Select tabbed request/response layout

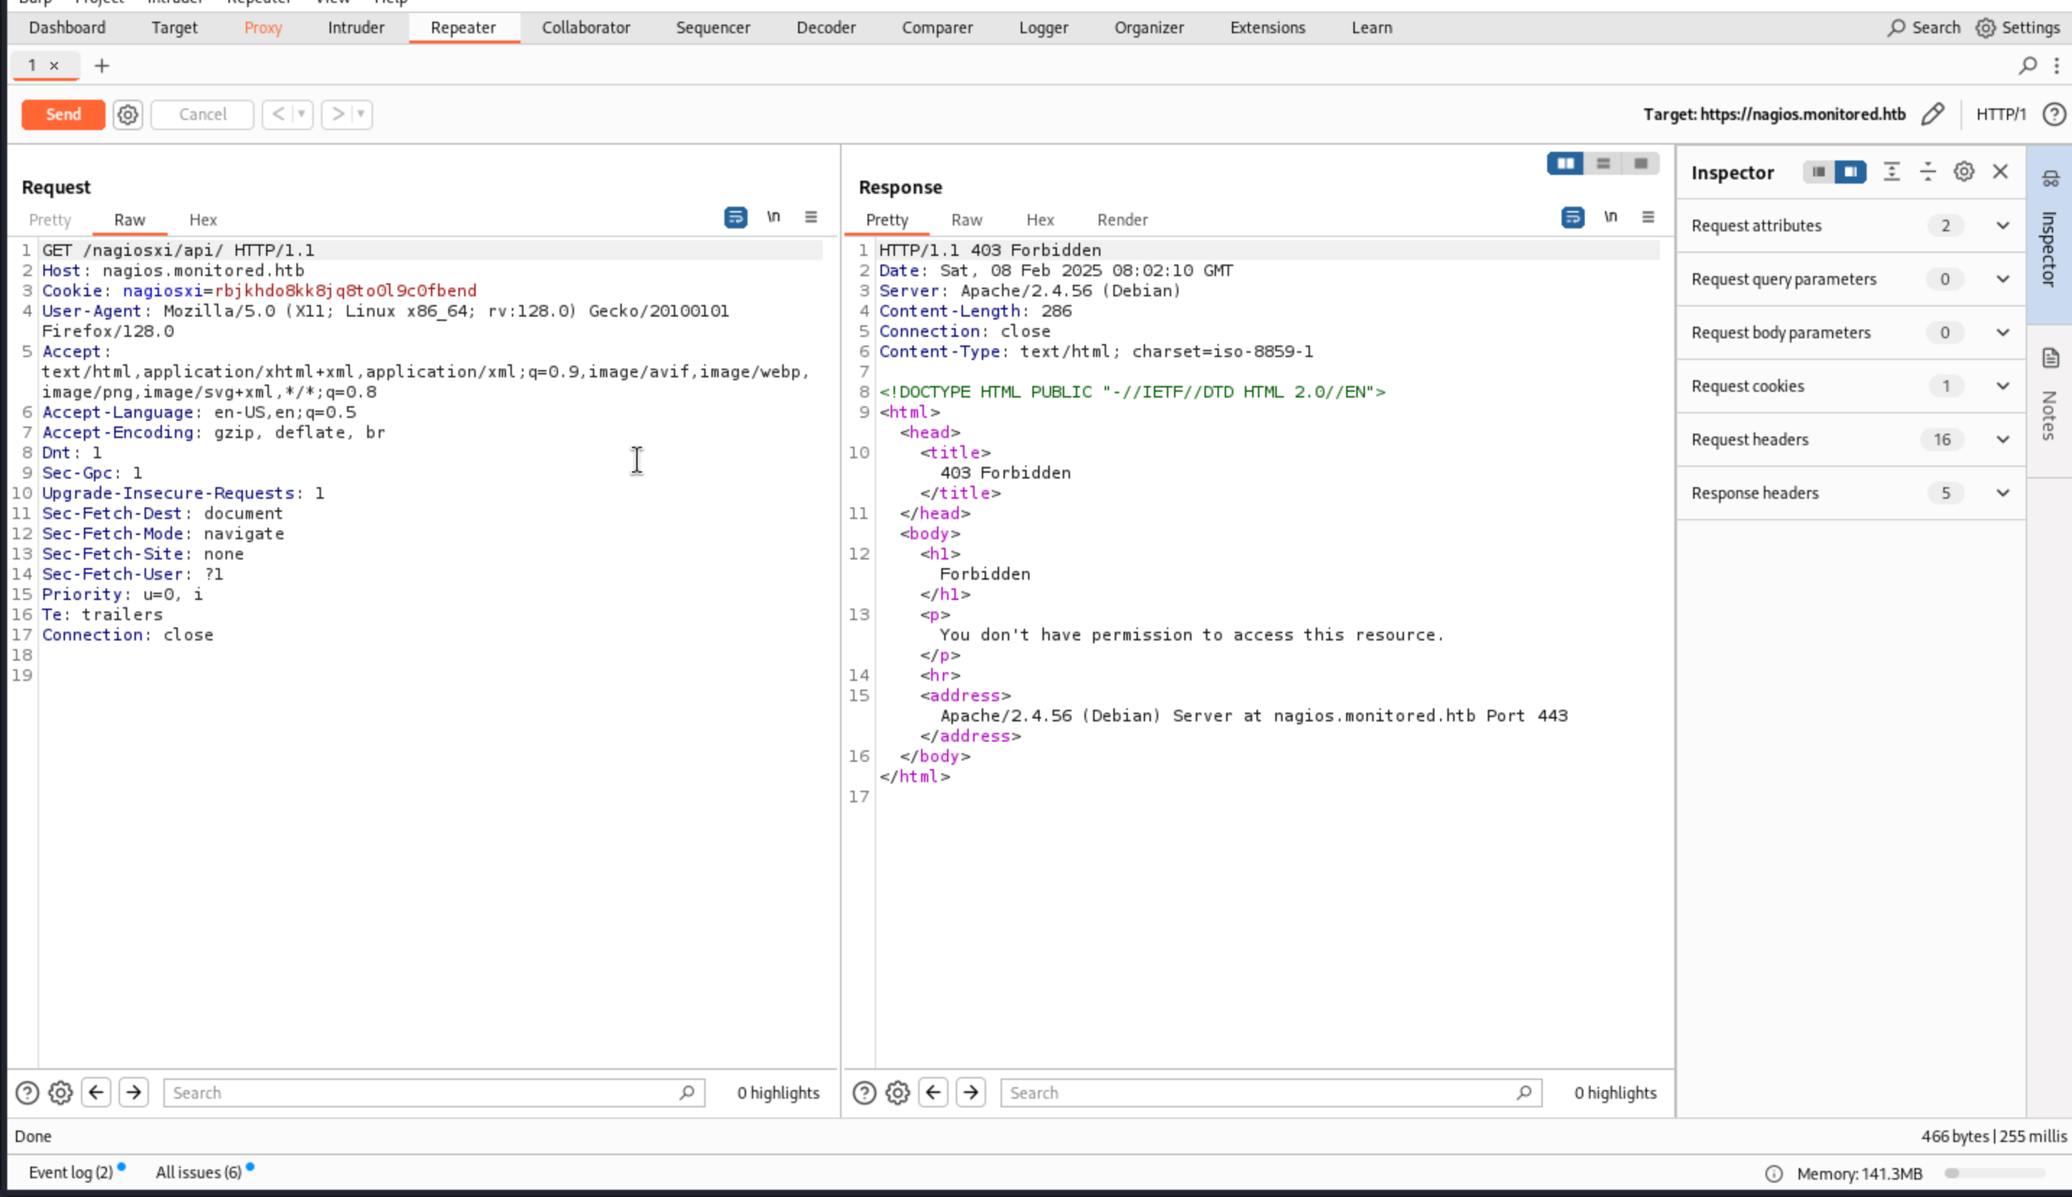(1640, 163)
